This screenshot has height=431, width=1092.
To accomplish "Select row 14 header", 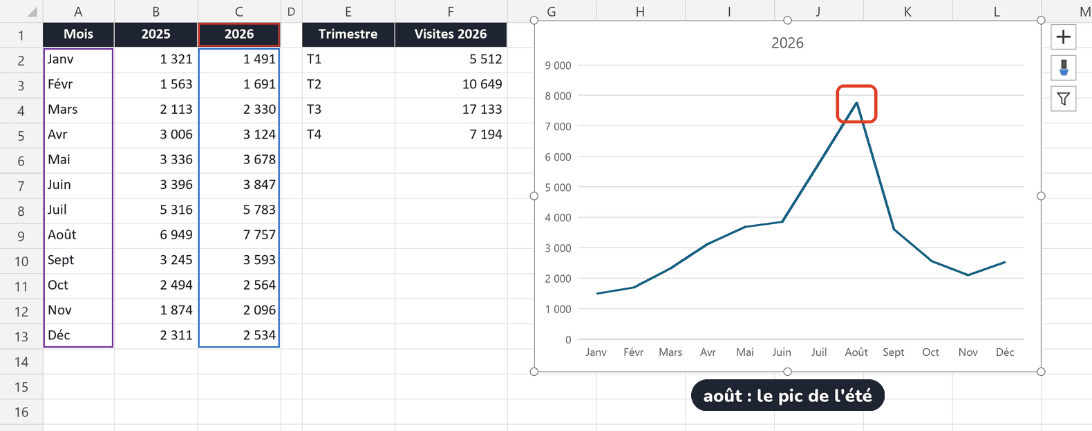I will click(x=21, y=361).
